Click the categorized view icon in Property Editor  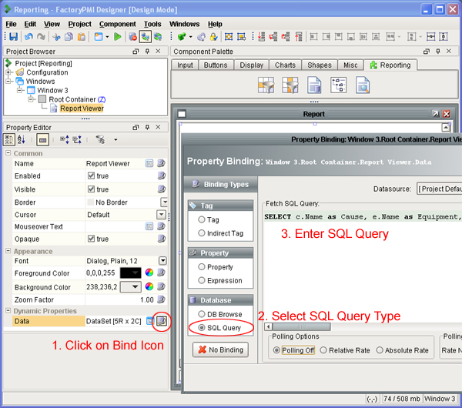tap(8, 139)
